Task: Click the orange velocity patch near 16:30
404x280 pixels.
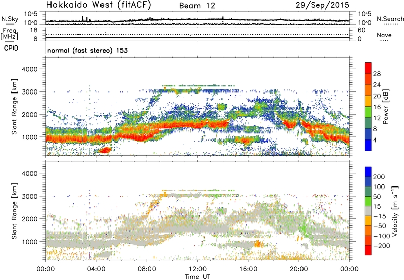Action: [x=258, y=243]
